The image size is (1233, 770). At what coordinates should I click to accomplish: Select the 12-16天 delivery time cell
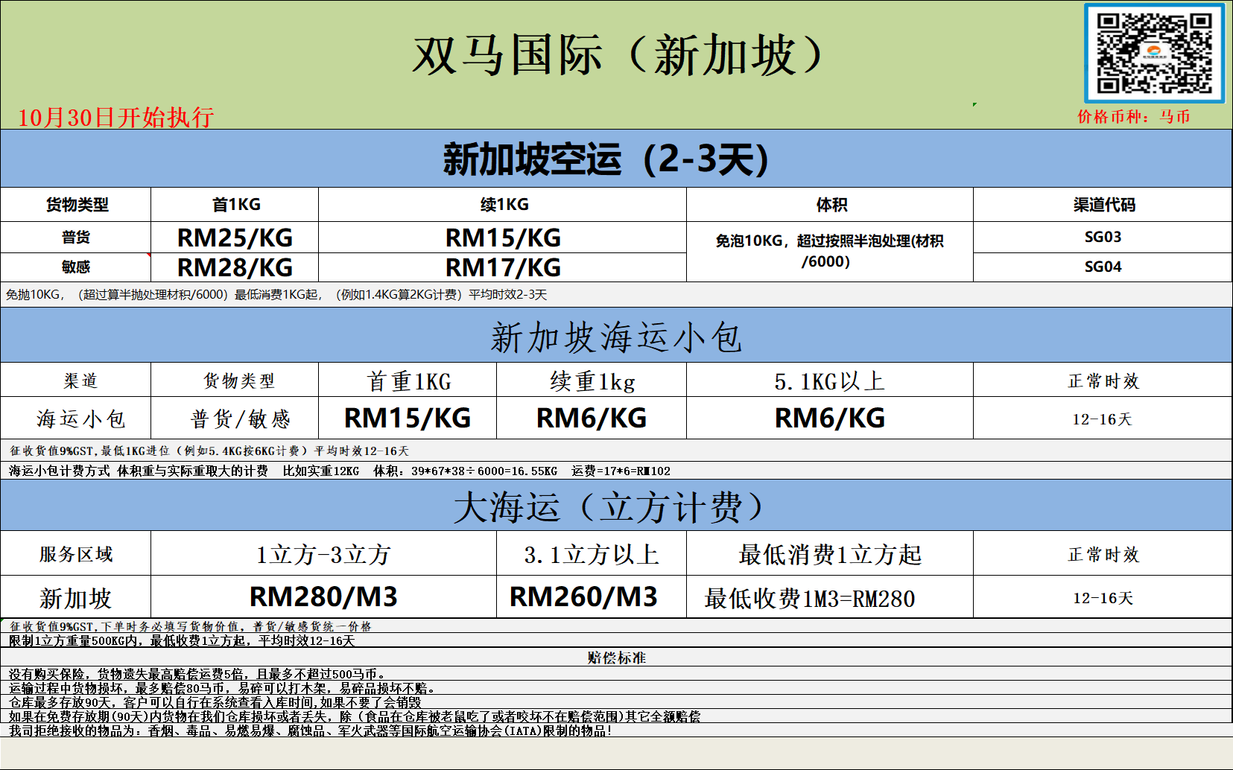click(x=1103, y=417)
